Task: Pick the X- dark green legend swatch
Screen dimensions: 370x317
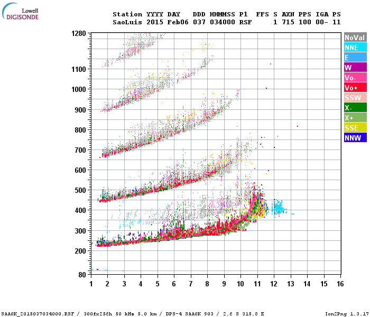Action: (355, 108)
